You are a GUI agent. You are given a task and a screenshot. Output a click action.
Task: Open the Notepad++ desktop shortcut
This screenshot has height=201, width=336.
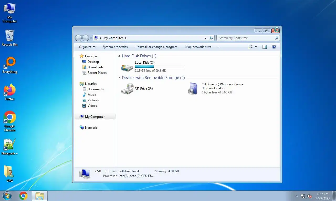pos(10,147)
